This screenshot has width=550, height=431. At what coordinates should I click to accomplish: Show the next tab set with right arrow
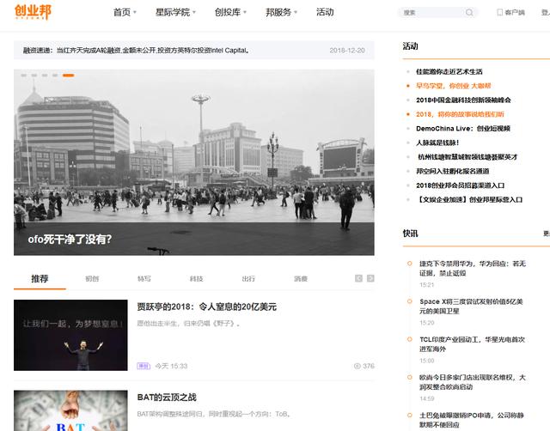click(370, 278)
